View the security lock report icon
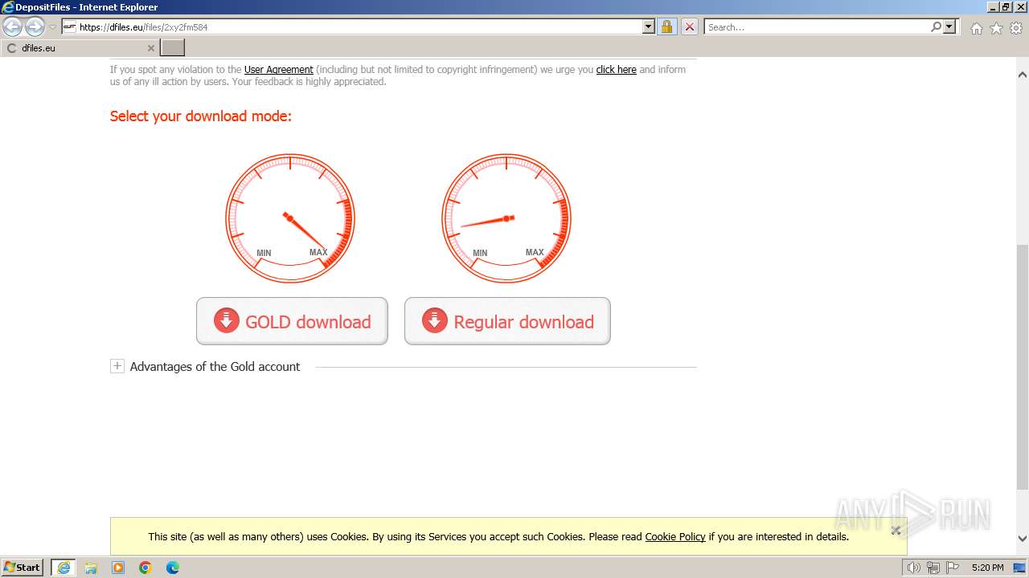1029x578 pixels. [666, 26]
